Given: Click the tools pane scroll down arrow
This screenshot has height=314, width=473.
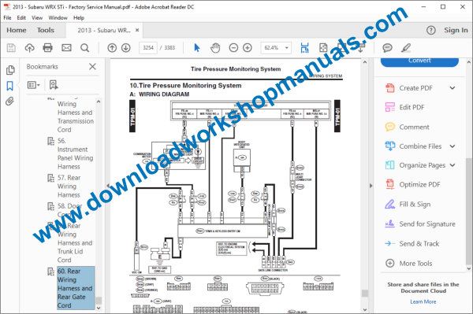Looking at the screenshot, I should pyautogui.click(x=469, y=268).
